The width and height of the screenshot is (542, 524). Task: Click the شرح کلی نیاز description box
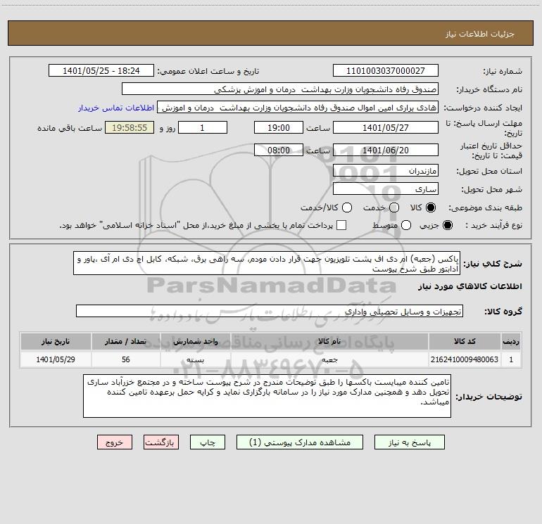tap(267, 263)
